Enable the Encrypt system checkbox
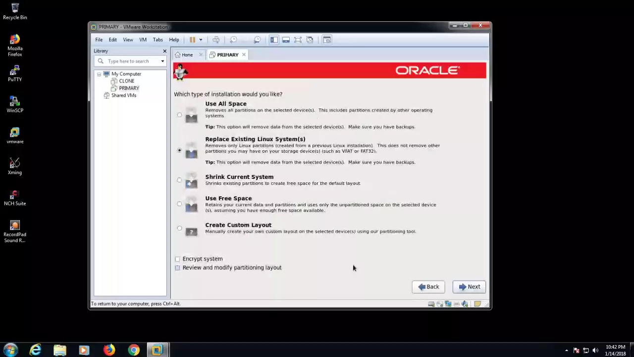This screenshot has height=357, width=634. click(x=177, y=259)
